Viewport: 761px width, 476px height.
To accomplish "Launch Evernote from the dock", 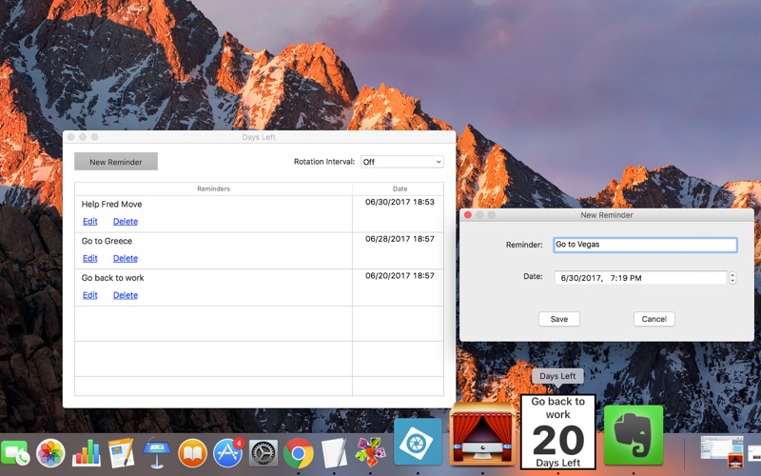I will pos(634,435).
